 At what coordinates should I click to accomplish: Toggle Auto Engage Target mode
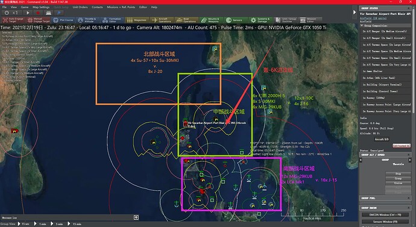[x=13, y=20]
